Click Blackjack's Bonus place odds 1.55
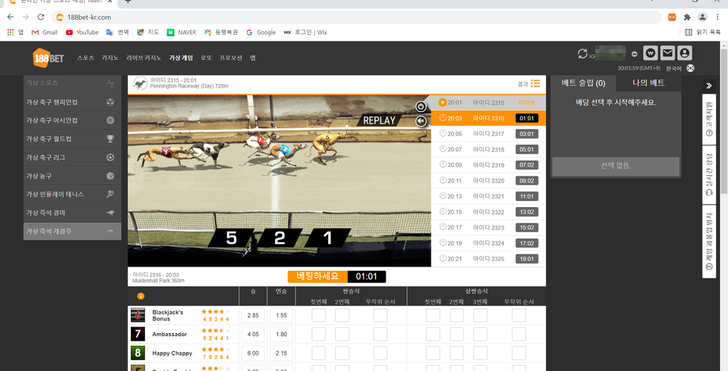 282,315
